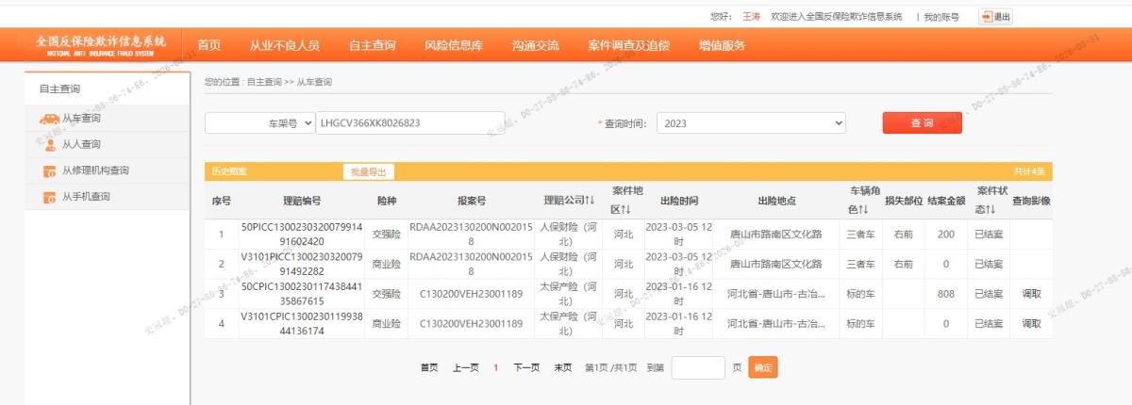Open the 车架号 search type dropdown
The width and height of the screenshot is (1132, 405).
pos(260,122)
